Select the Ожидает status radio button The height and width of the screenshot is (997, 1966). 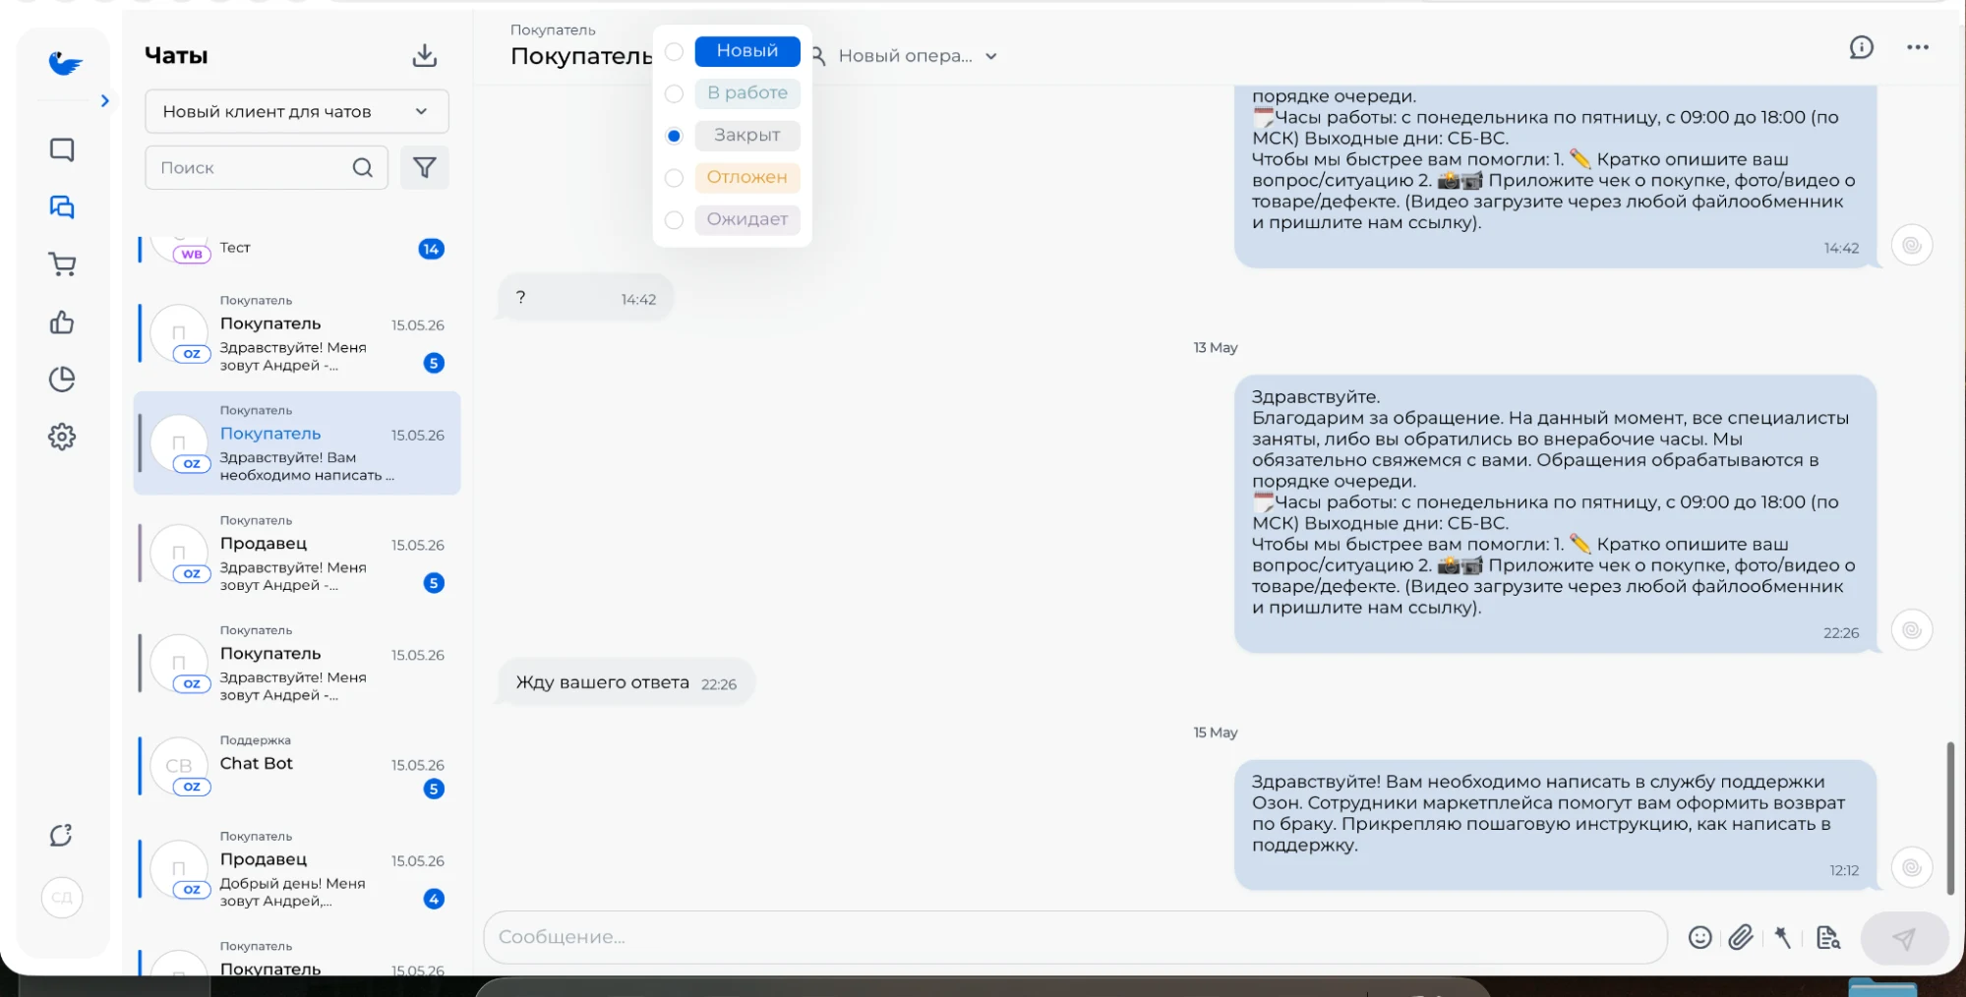coord(674,220)
